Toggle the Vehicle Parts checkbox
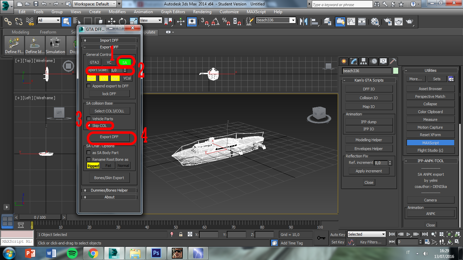 (x=89, y=119)
